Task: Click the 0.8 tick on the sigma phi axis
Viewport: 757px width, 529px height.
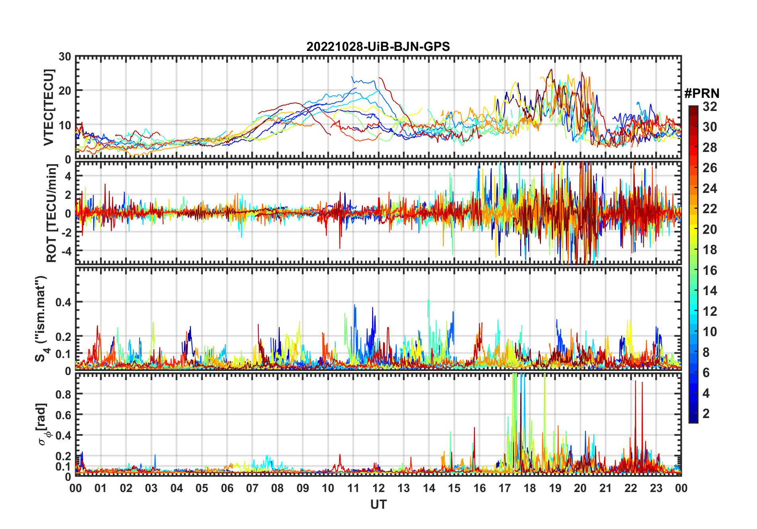Action: pyautogui.click(x=63, y=394)
